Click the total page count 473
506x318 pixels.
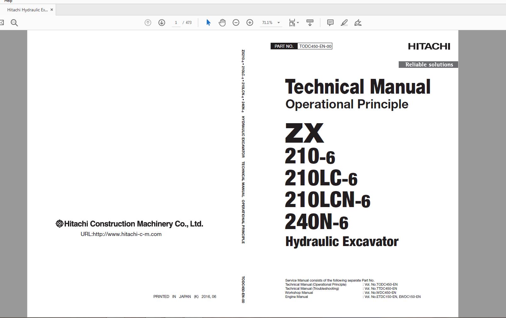tap(189, 23)
